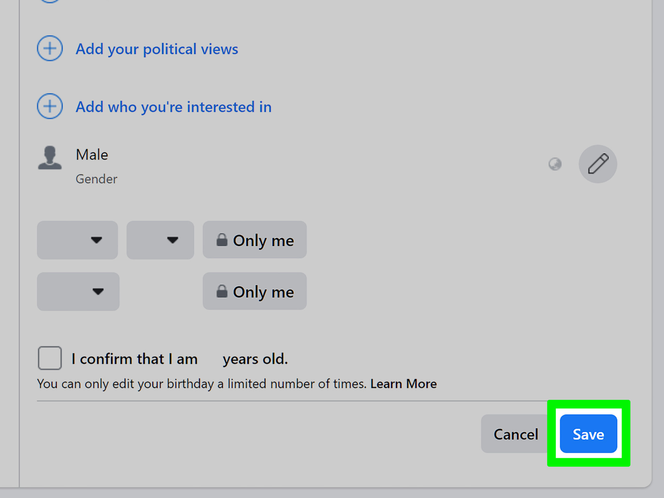The width and height of the screenshot is (664, 498).
Task: Click the I confirm that I am label
Action: pyautogui.click(x=134, y=359)
